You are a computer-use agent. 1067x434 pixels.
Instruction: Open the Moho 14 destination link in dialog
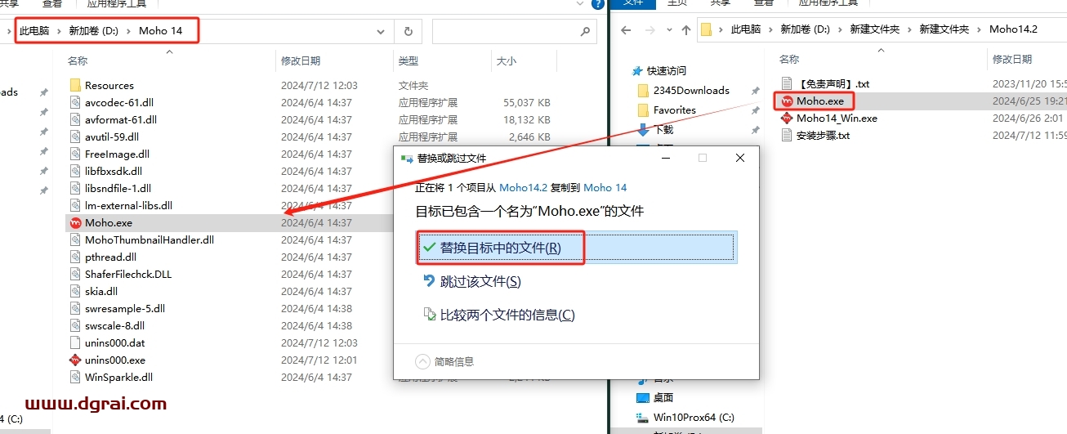coord(605,188)
